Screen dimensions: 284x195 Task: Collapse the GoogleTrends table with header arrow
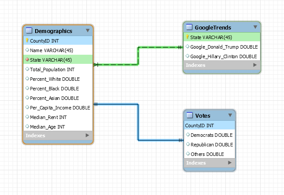click(x=255, y=27)
